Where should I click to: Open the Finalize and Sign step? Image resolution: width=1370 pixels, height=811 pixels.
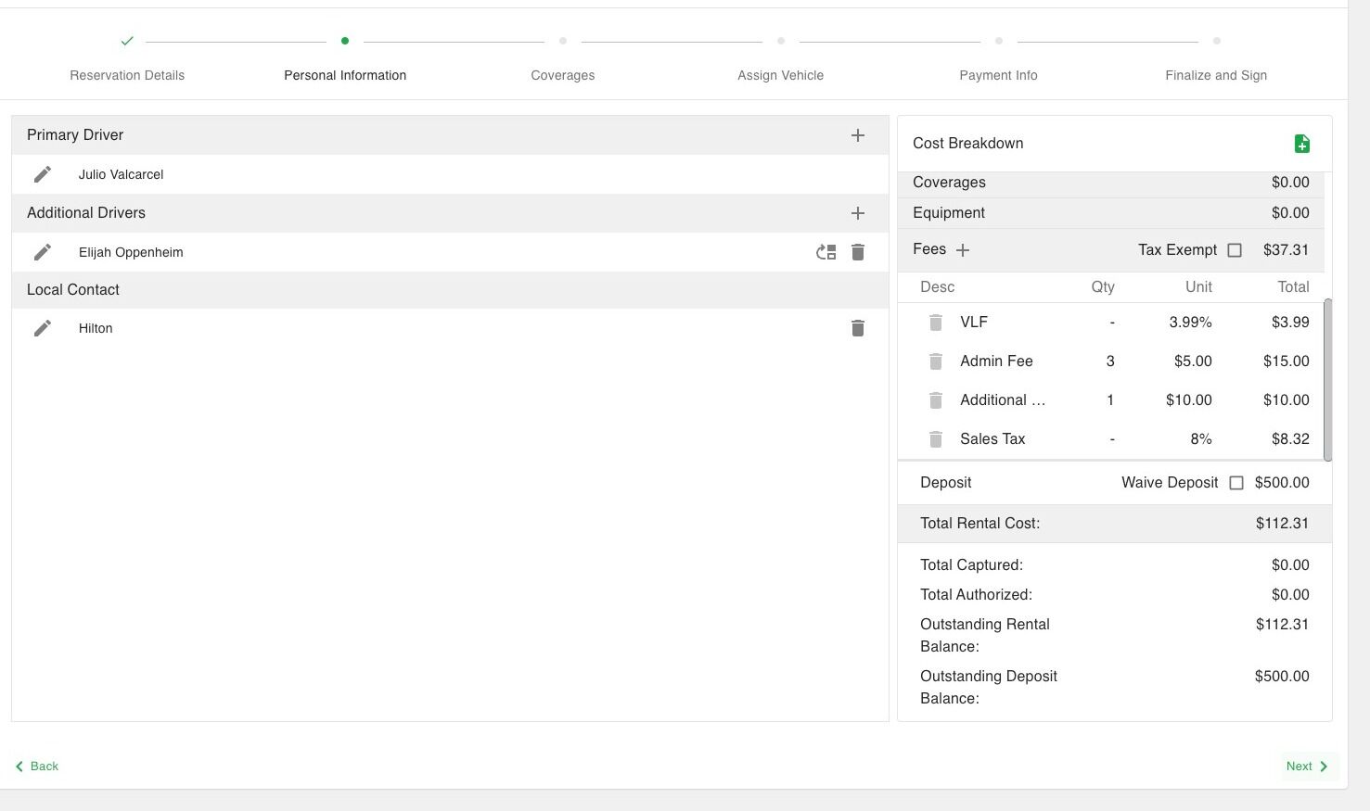pyautogui.click(x=1216, y=75)
